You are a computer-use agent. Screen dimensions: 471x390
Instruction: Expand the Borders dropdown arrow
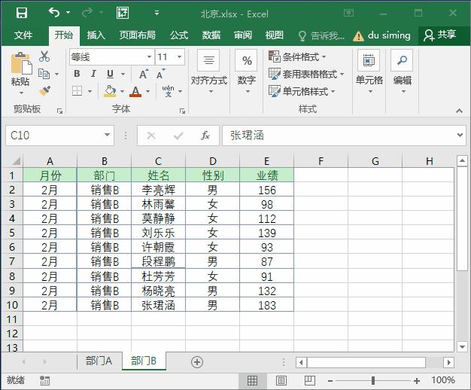click(90, 91)
